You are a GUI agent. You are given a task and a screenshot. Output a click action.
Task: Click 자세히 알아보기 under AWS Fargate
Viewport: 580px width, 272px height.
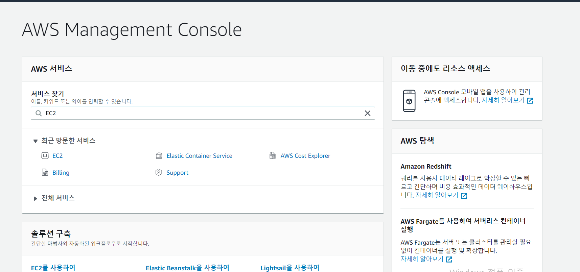coord(422,259)
